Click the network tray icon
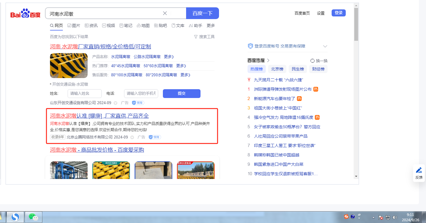The height and width of the screenshot is (223, 426). tap(388, 218)
